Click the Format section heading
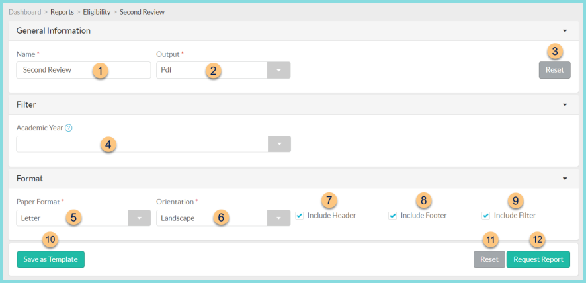Viewport: 586px width, 283px height. pos(30,179)
